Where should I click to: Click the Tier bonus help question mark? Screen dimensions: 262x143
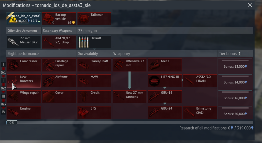tap(239, 54)
